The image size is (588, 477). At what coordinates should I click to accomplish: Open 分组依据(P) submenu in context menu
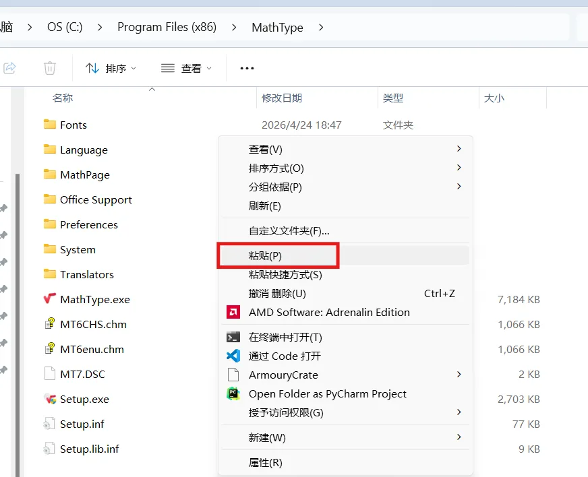click(345, 187)
